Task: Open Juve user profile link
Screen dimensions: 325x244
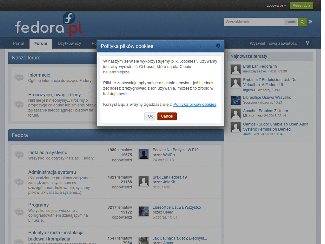Action: (x=247, y=134)
